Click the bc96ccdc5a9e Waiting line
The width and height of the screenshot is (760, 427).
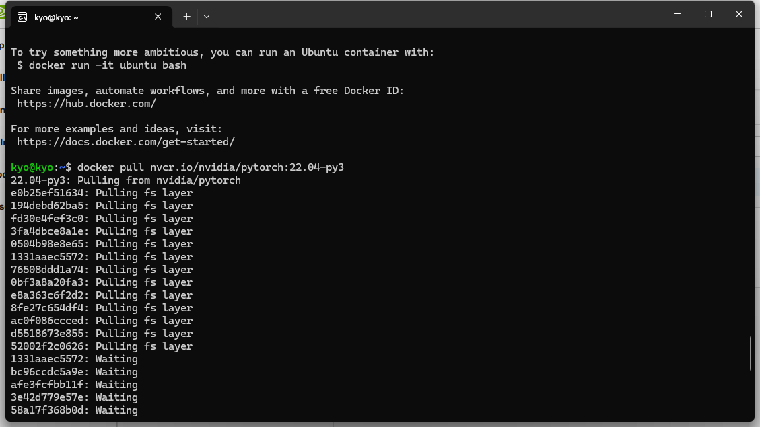(x=74, y=372)
